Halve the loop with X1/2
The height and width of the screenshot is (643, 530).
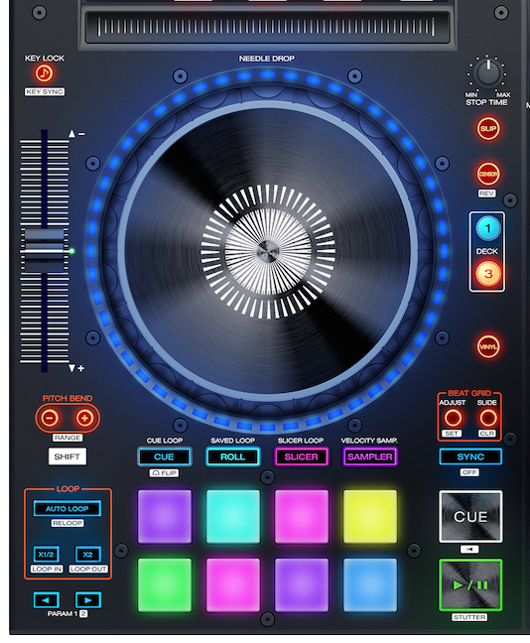click(47, 555)
